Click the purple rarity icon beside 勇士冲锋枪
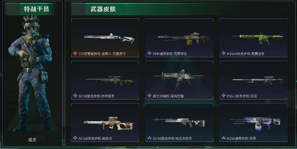This screenshot has height=149, width=297. click(149, 96)
